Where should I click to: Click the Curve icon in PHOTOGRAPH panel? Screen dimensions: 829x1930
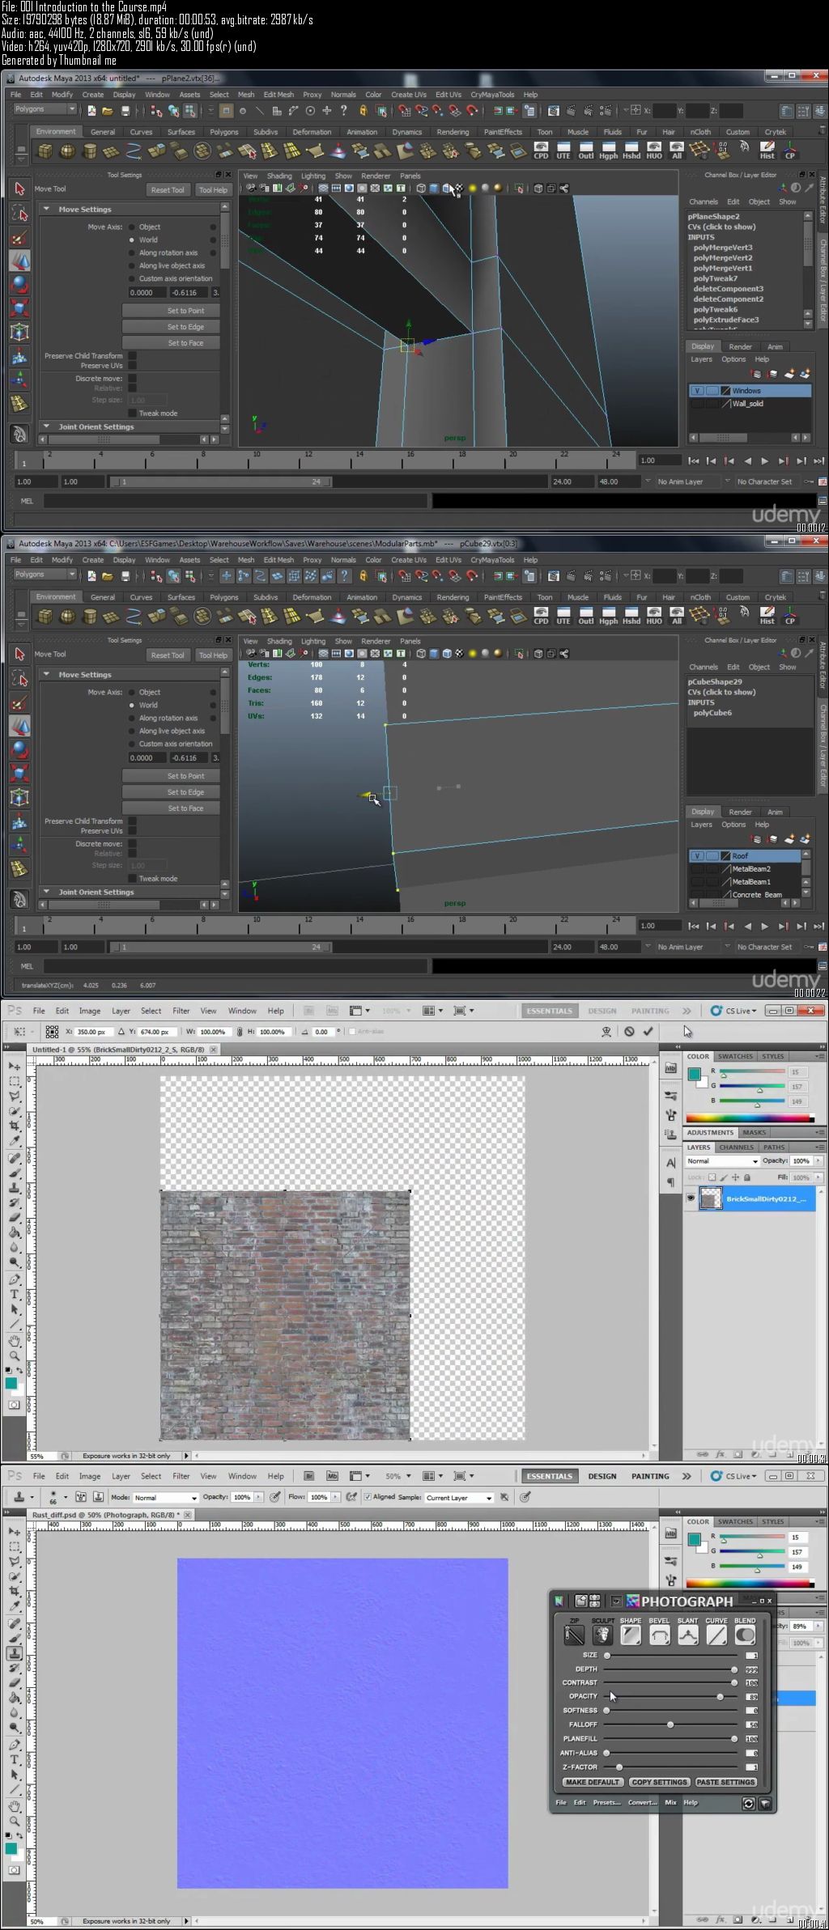point(716,1635)
